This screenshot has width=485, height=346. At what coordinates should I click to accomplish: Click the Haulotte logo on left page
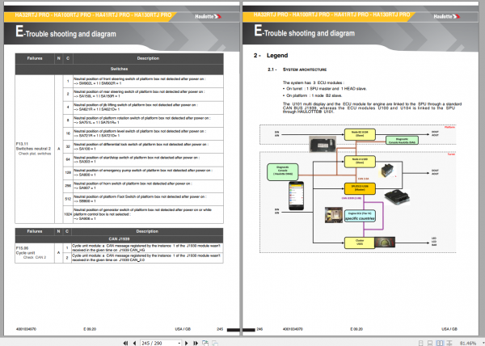[x=208, y=16]
